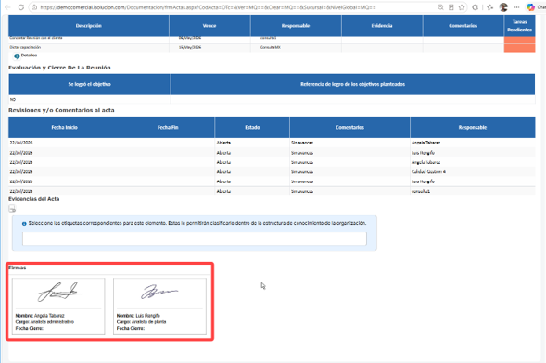Click the NO value under Se logró el objetivo
546x363 pixels.
(13, 99)
